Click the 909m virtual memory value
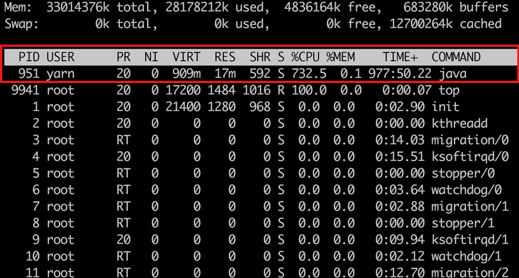Screen dimensions: 519x278 [x=187, y=74]
